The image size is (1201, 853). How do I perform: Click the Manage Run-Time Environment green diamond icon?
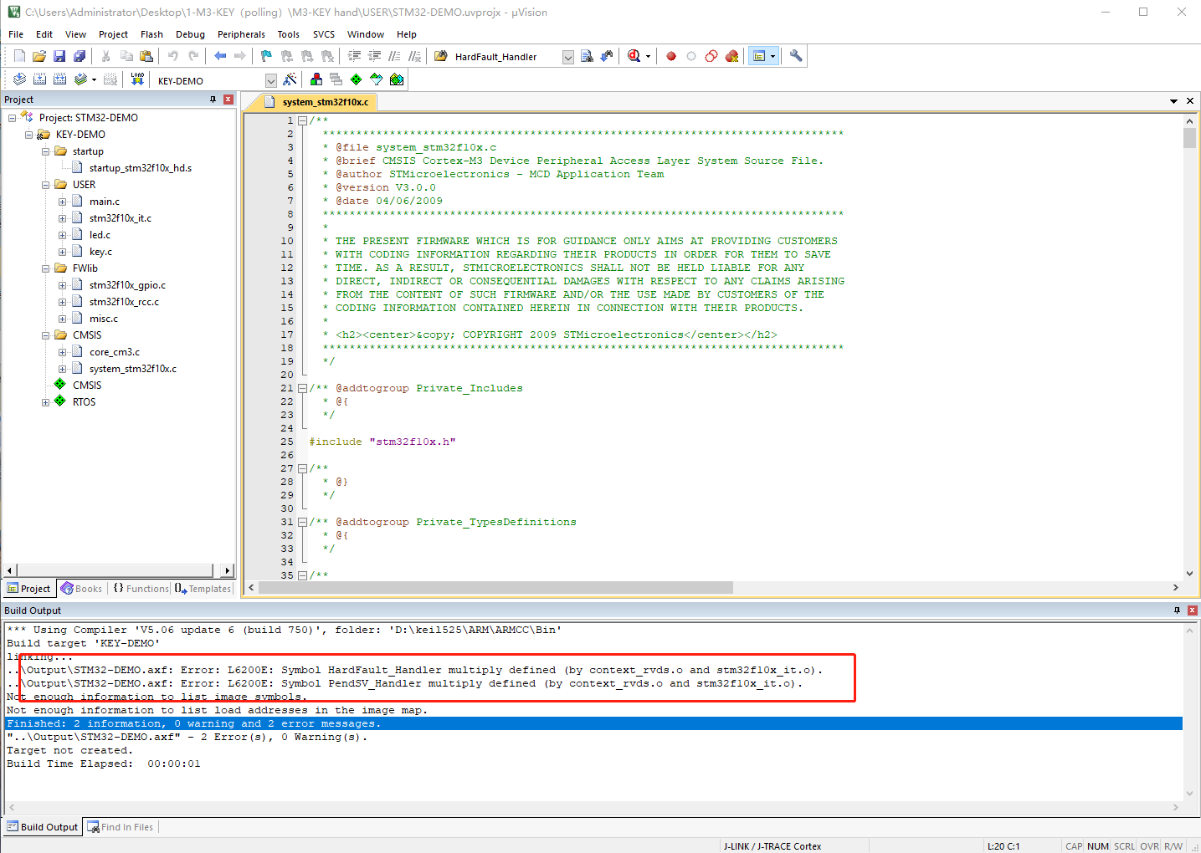click(x=357, y=79)
